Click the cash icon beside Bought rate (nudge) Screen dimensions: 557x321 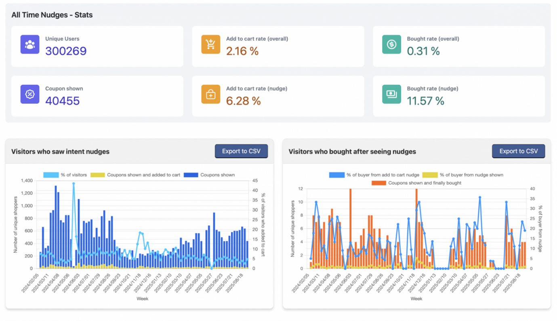(x=391, y=94)
